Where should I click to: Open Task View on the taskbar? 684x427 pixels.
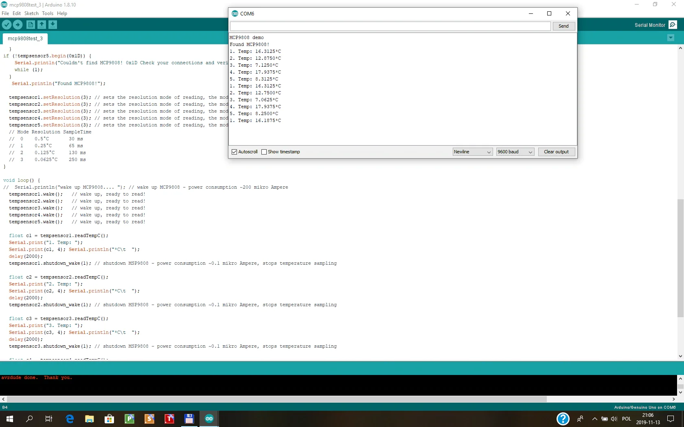point(49,419)
